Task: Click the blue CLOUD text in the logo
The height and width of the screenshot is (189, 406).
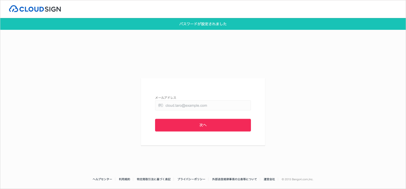Action: [32, 9]
